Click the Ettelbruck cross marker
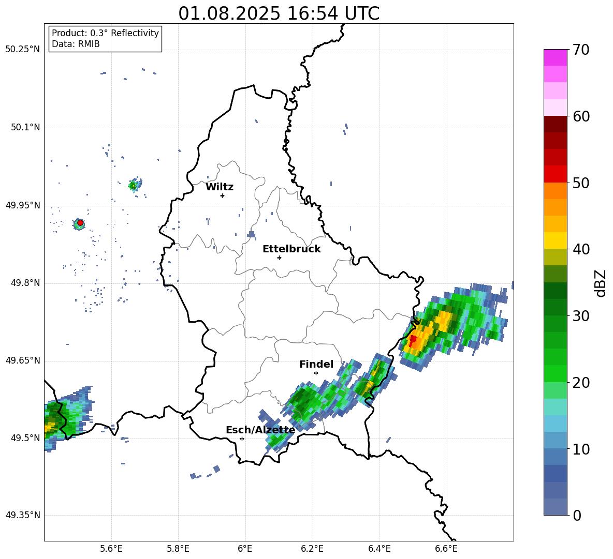The height and width of the screenshot is (559, 613). point(279,258)
